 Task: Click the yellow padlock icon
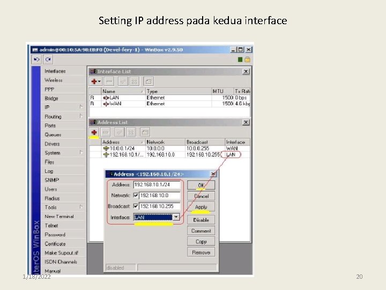tap(247, 60)
